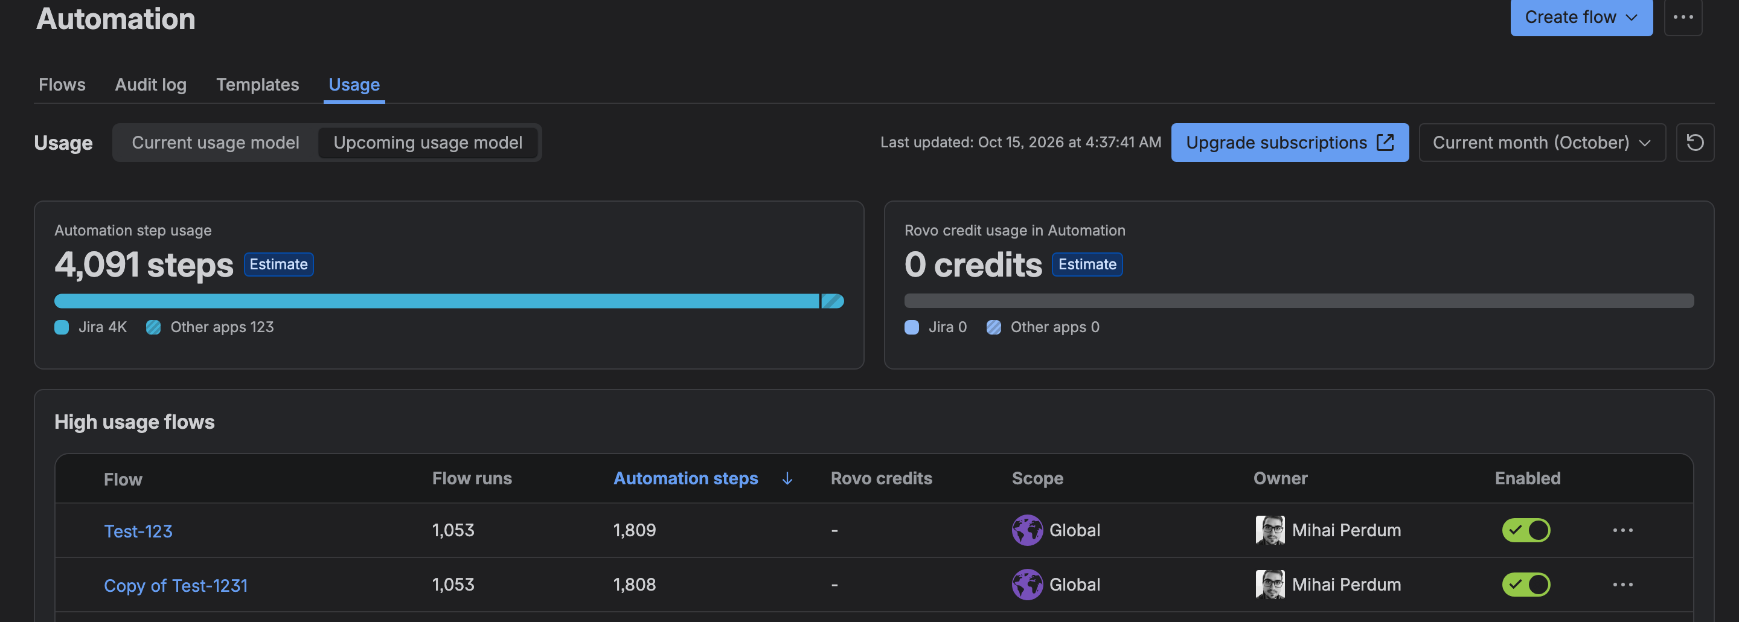Image resolution: width=1739 pixels, height=622 pixels.
Task: Click the Jira 4K legend swatch
Action: (62, 327)
